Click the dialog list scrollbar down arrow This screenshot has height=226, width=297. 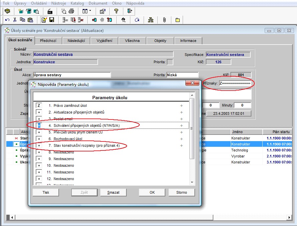pos(192,182)
